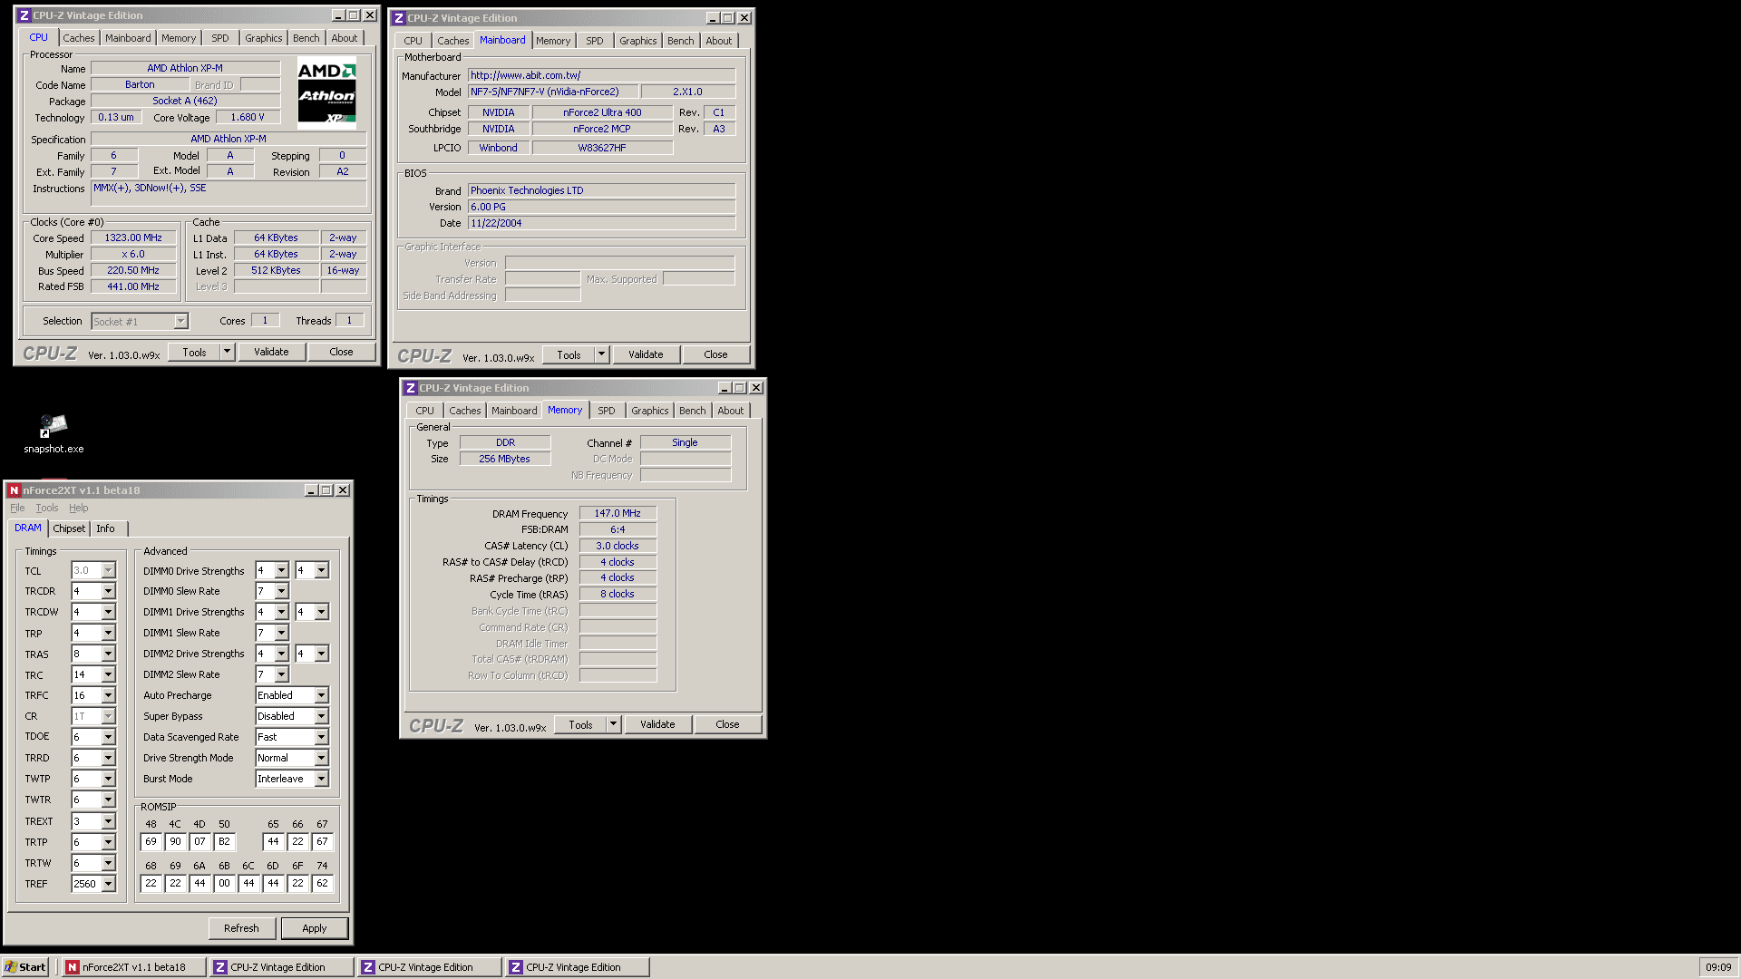1741x979 pixels.
Task: Click Refresh in nForce2XT
Action: tap(241, 928)
